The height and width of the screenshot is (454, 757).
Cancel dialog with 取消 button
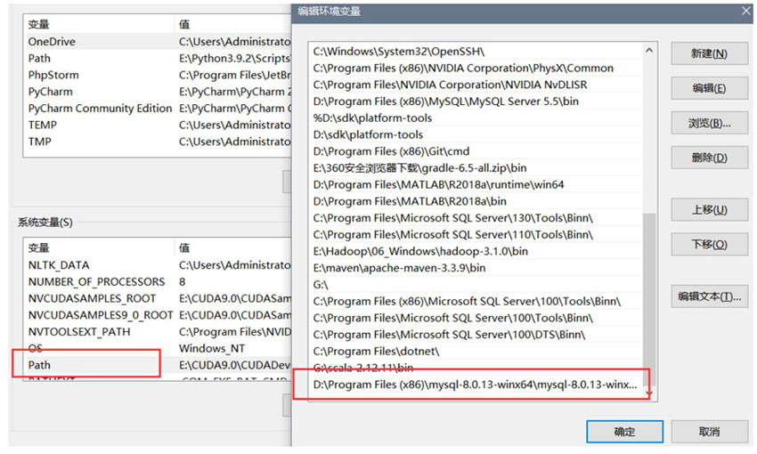pos(709,432)
